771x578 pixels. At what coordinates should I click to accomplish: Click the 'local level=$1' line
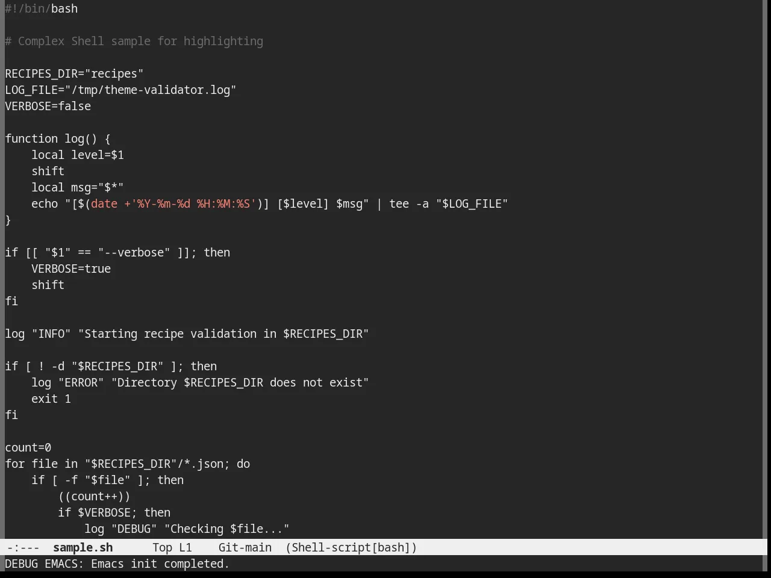coord(78,155)
